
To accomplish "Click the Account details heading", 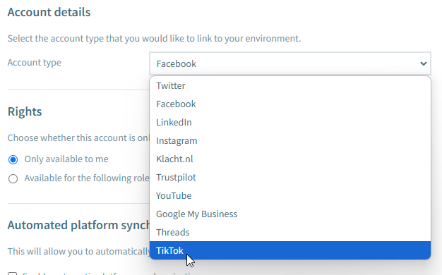I will coord(49,12).
